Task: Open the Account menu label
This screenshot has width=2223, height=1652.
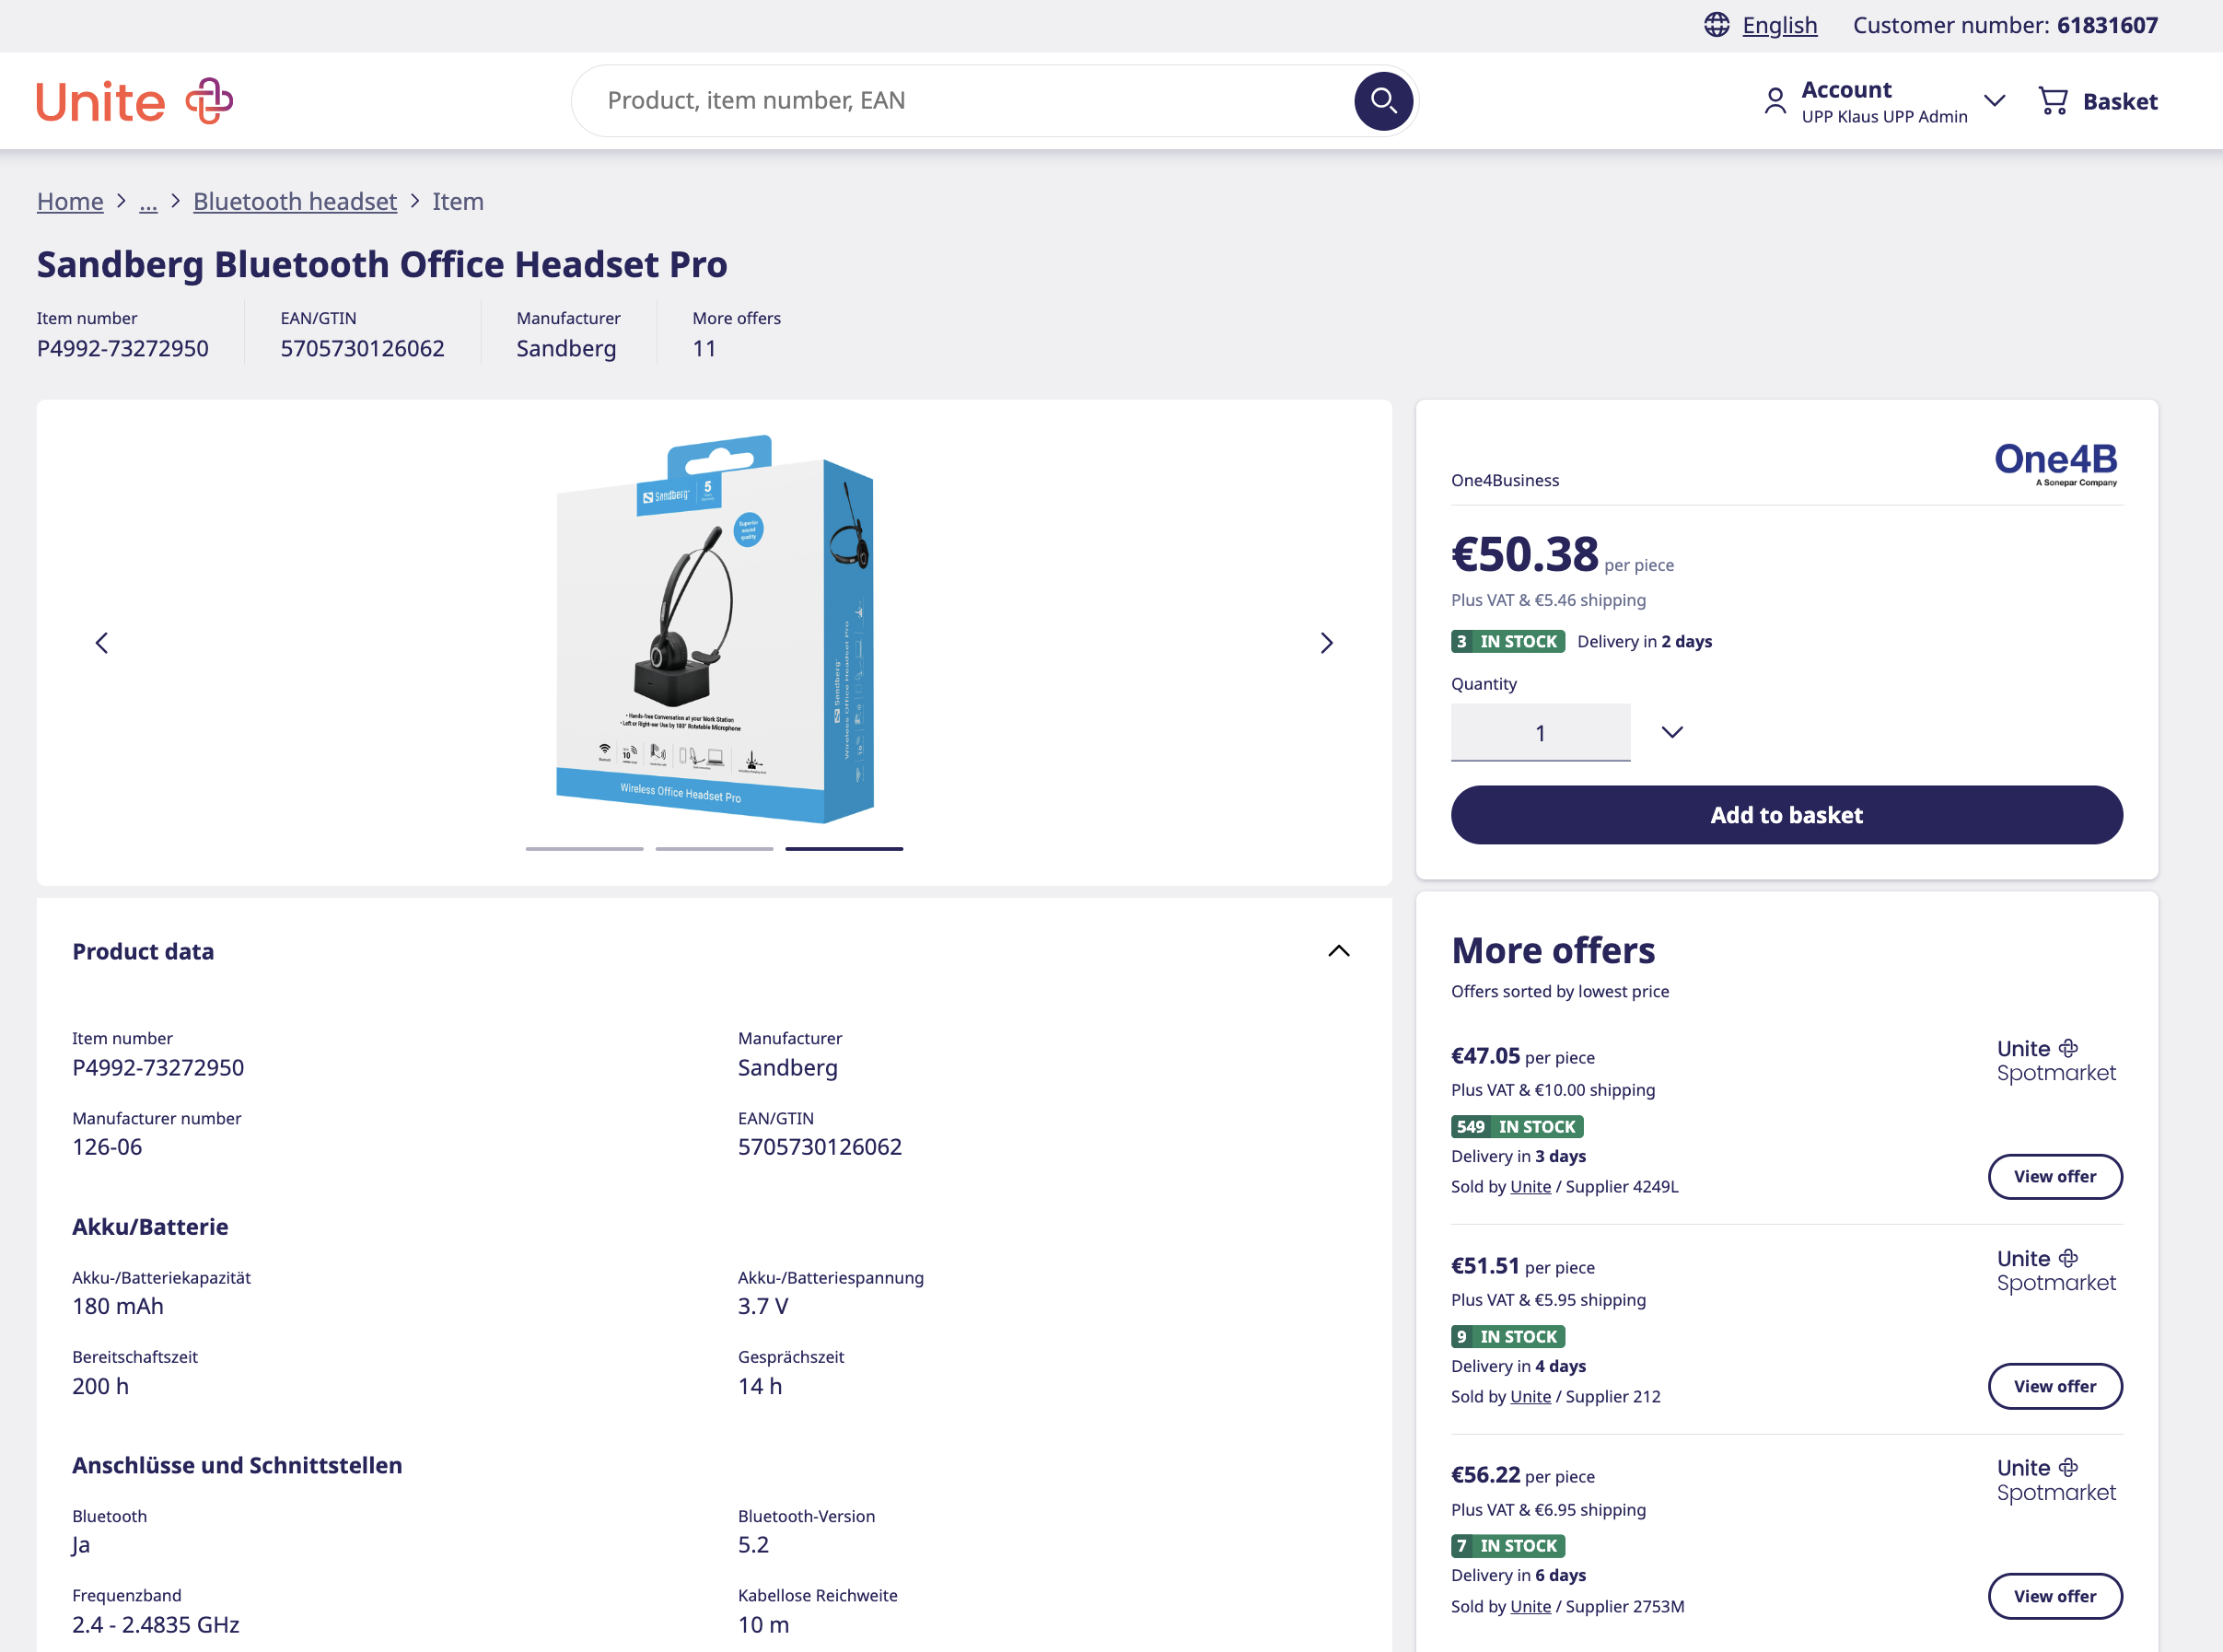Action: tap(1846, 90)
